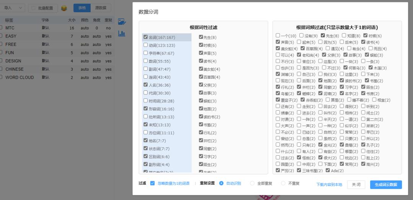Check the 字符串(67:67) filter
This screenshot has height=200, width=413.
pyautogui.click(x=145, y=53)
